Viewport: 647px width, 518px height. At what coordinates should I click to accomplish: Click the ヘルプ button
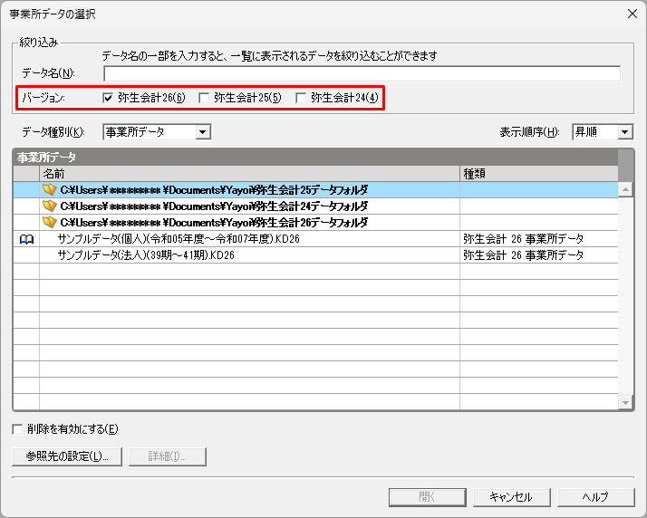click(x=595, y=496)
